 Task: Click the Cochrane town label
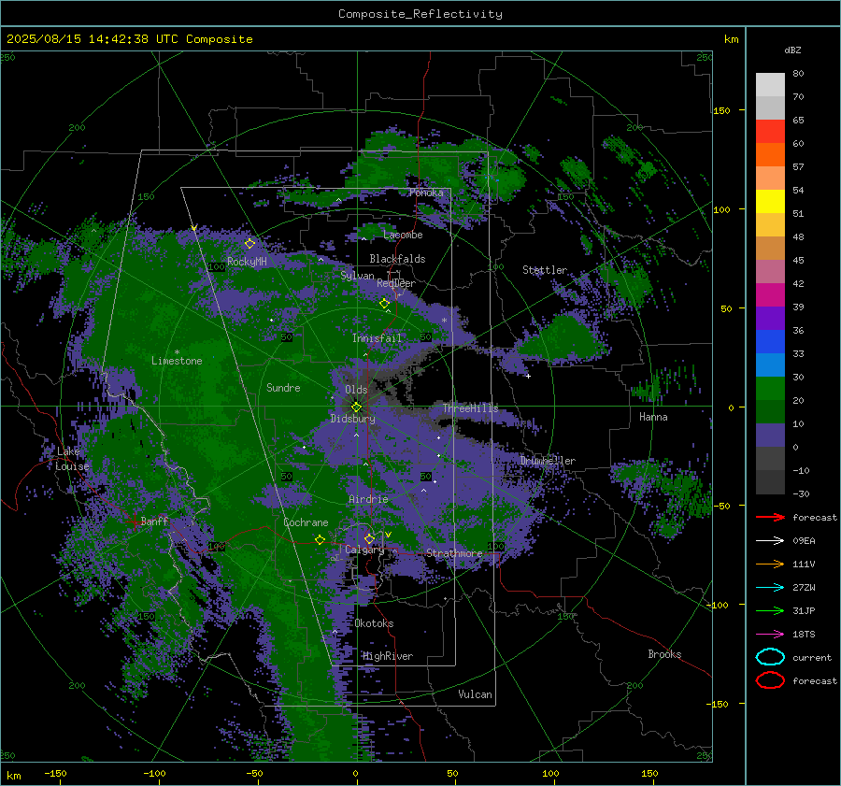click(306, 522)
